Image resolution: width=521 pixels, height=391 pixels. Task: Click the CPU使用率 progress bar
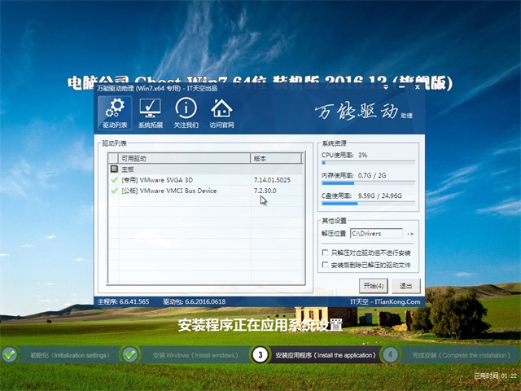coord(368,163)
